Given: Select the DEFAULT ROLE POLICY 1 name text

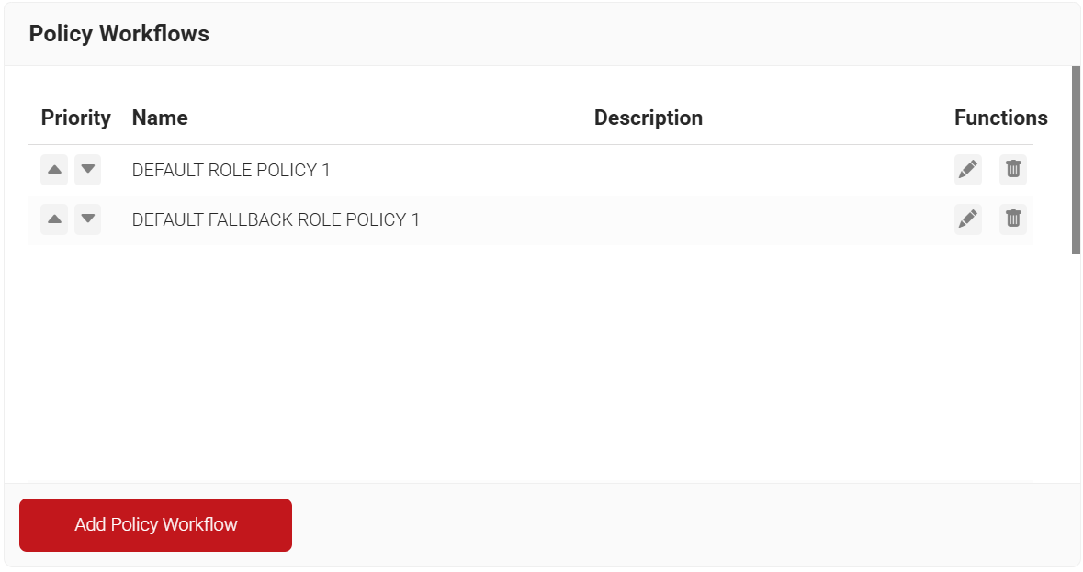Looking at the screenshot, I should [x=231, y=171].
